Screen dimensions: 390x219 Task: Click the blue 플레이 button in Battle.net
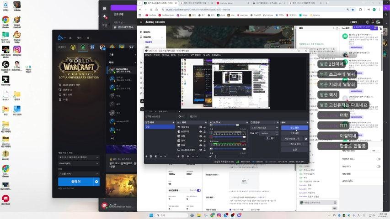tap(76, 182)
